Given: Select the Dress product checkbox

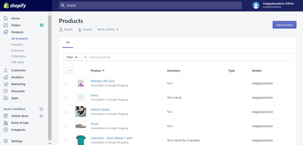Looking at the screenshot, I should [66, 98].
